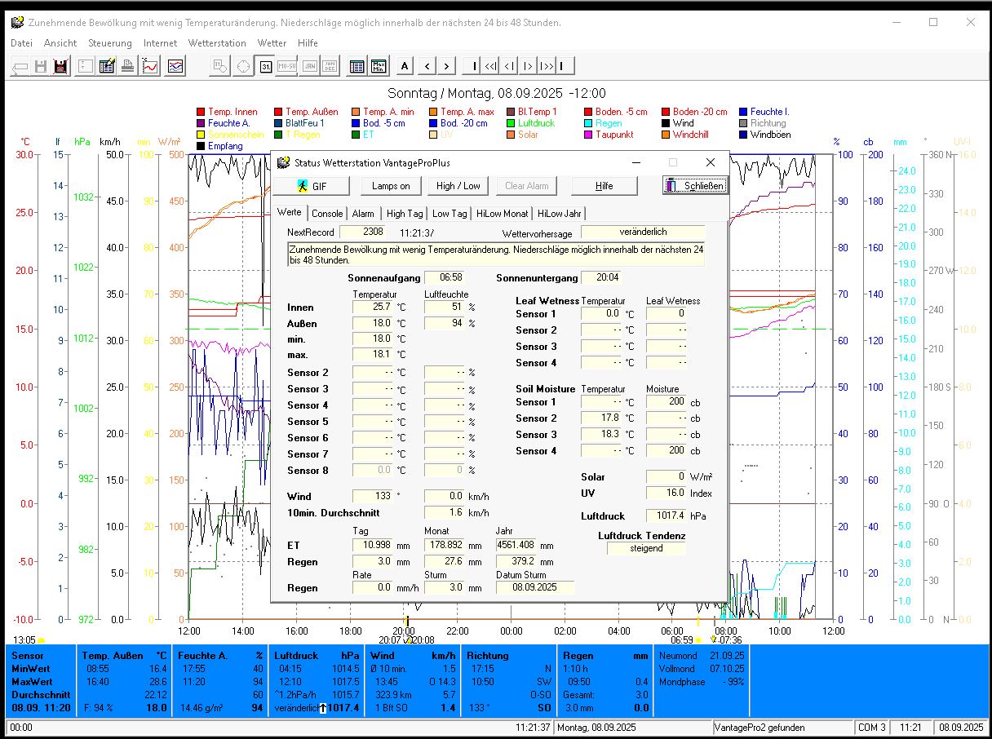Viewport: 992px width, 739px height.
Task: Open the Wetterstation menu
Action: pos(217,43)
